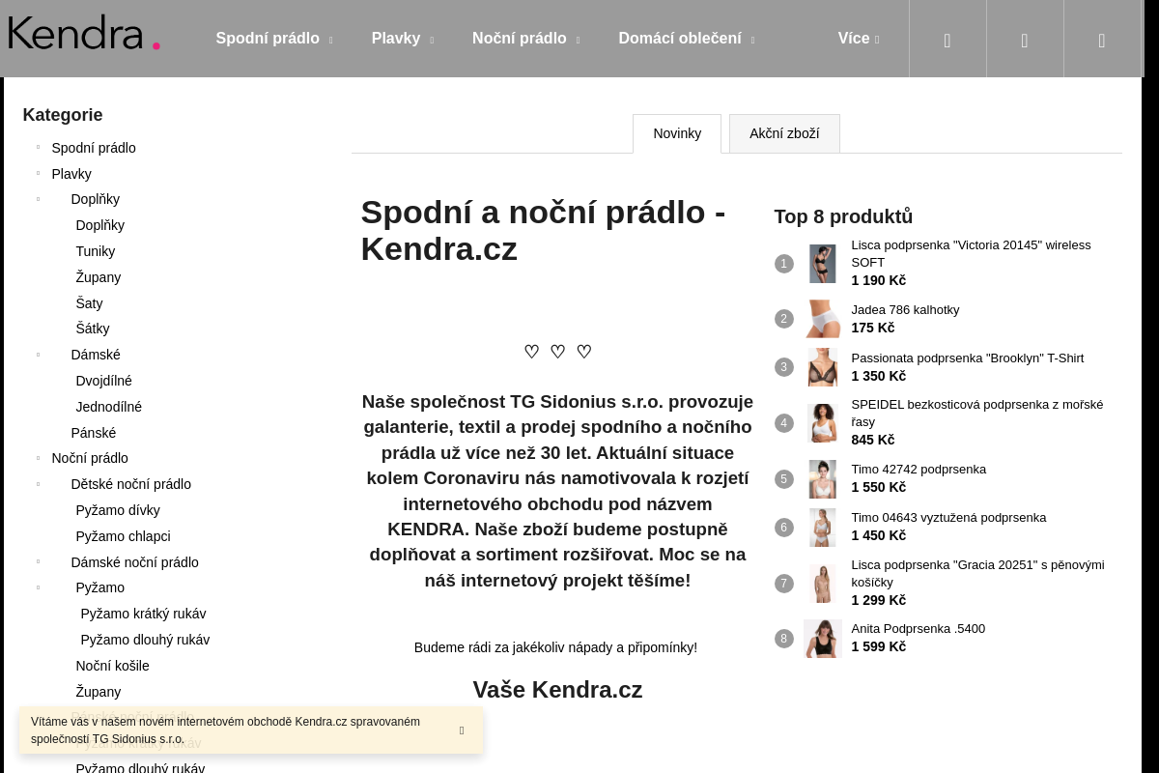1159x773 pixels.
Task: Dismiss the welcome notification with its close icon
Action: pos(462,730)
